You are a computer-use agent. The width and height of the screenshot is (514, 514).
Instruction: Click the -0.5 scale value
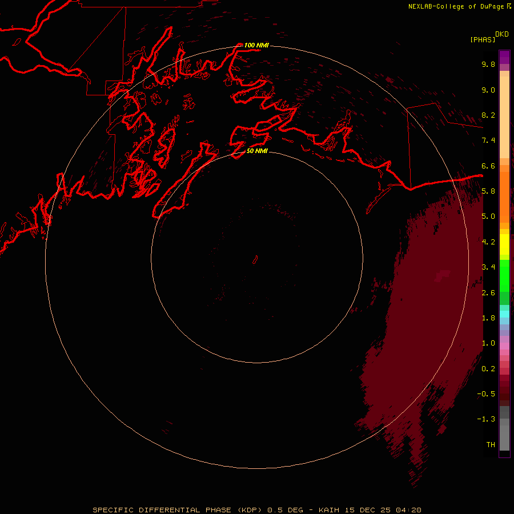(x=486, y=394)
